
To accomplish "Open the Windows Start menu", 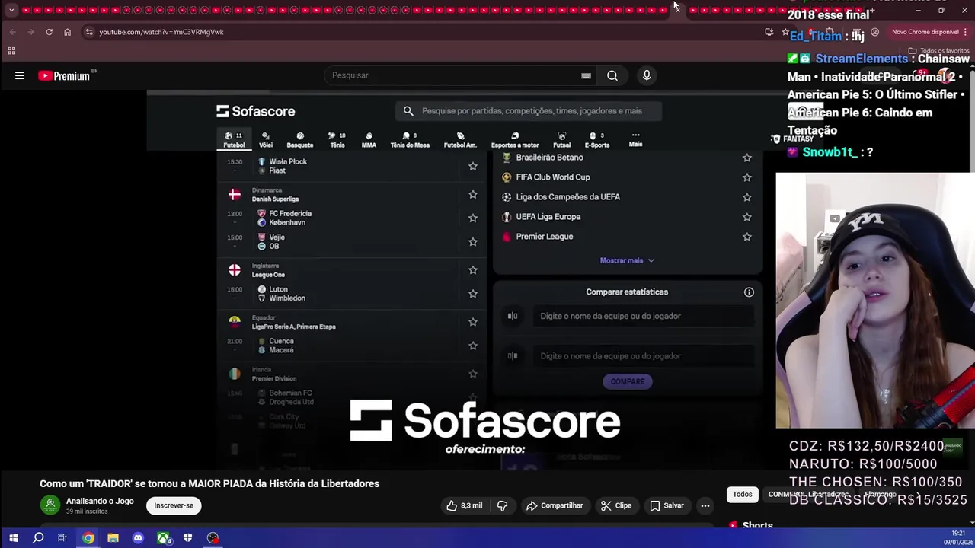I will pyautogui.click(x=13, y=538).
